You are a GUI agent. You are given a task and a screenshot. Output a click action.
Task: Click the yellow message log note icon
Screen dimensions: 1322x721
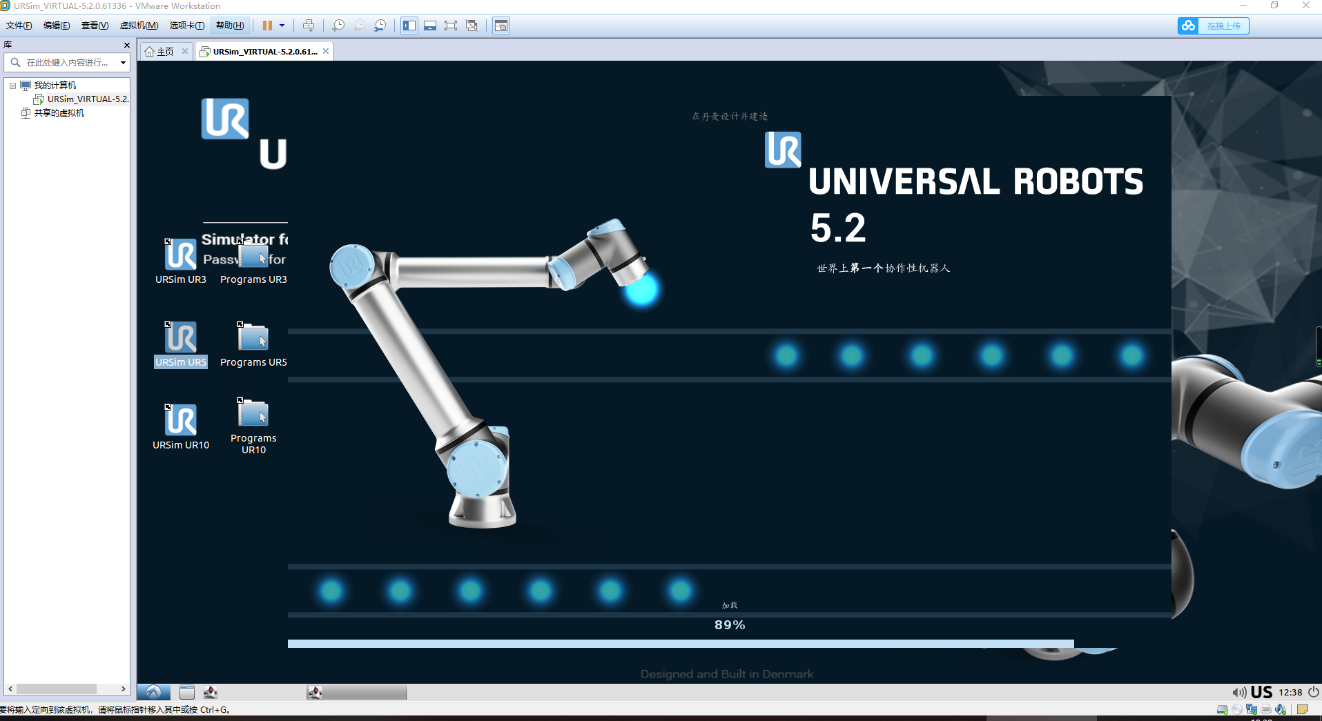pyautogui.click(x=1303, y=709)
